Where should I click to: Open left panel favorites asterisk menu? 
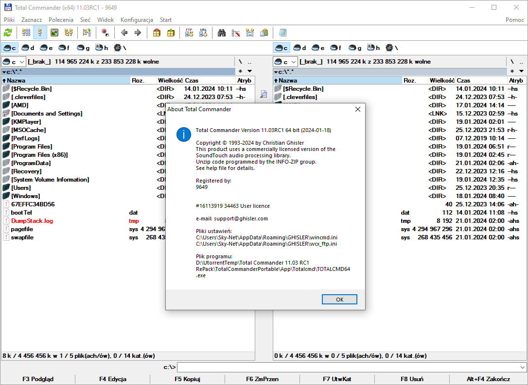pyautogui.click(x=241, y=71)
